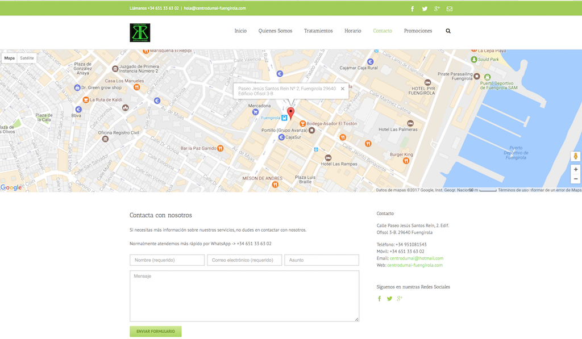The width and height of the screenshot is (582, 339).
Task: Open the Quienes Somos menu item
Action: coord(276,31)
